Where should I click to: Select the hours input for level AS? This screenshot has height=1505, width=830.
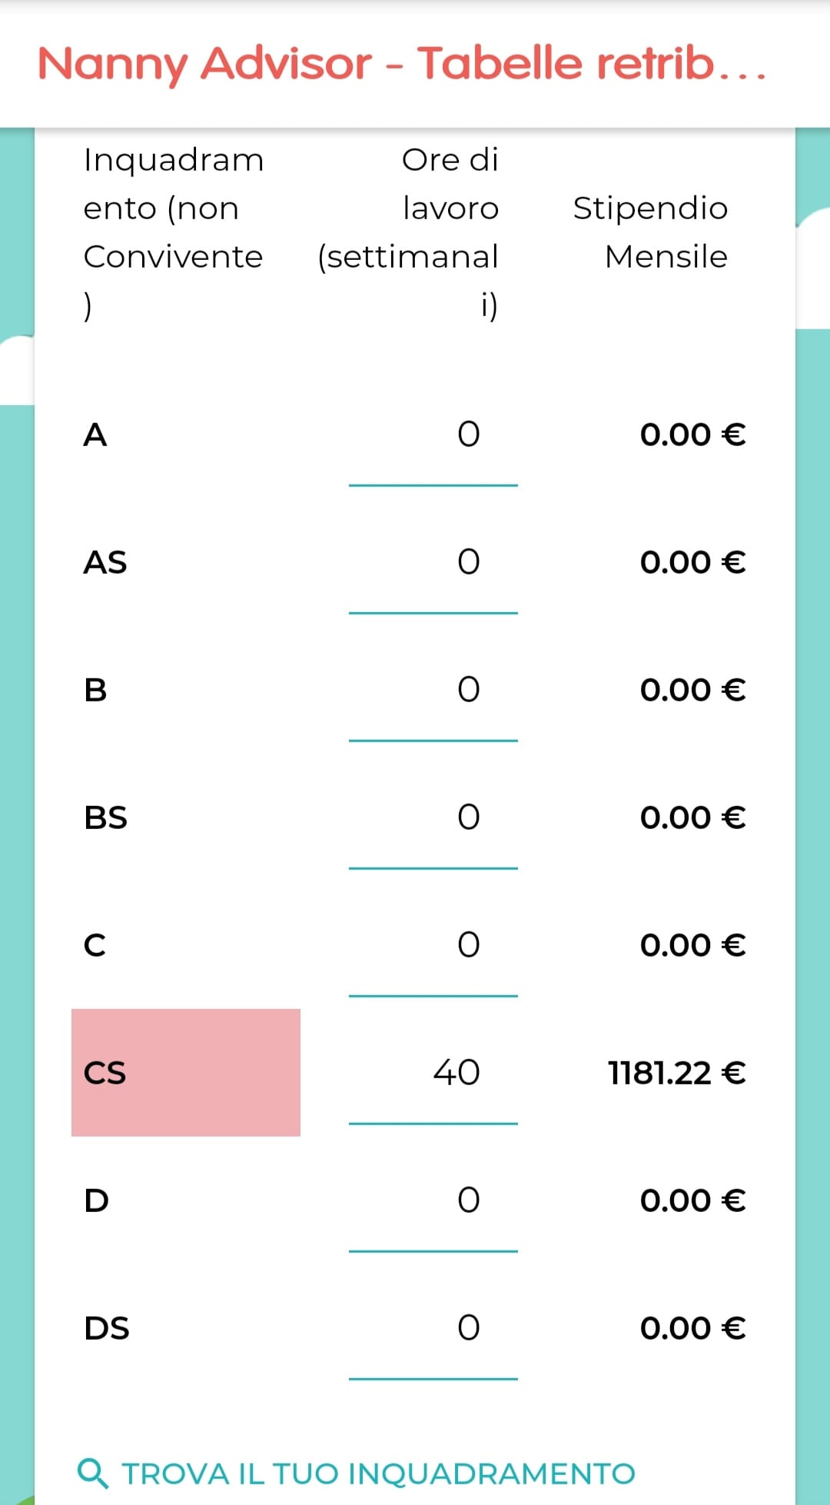pos(433,563)
